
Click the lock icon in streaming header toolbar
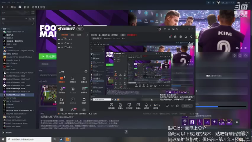click(175, 37)
